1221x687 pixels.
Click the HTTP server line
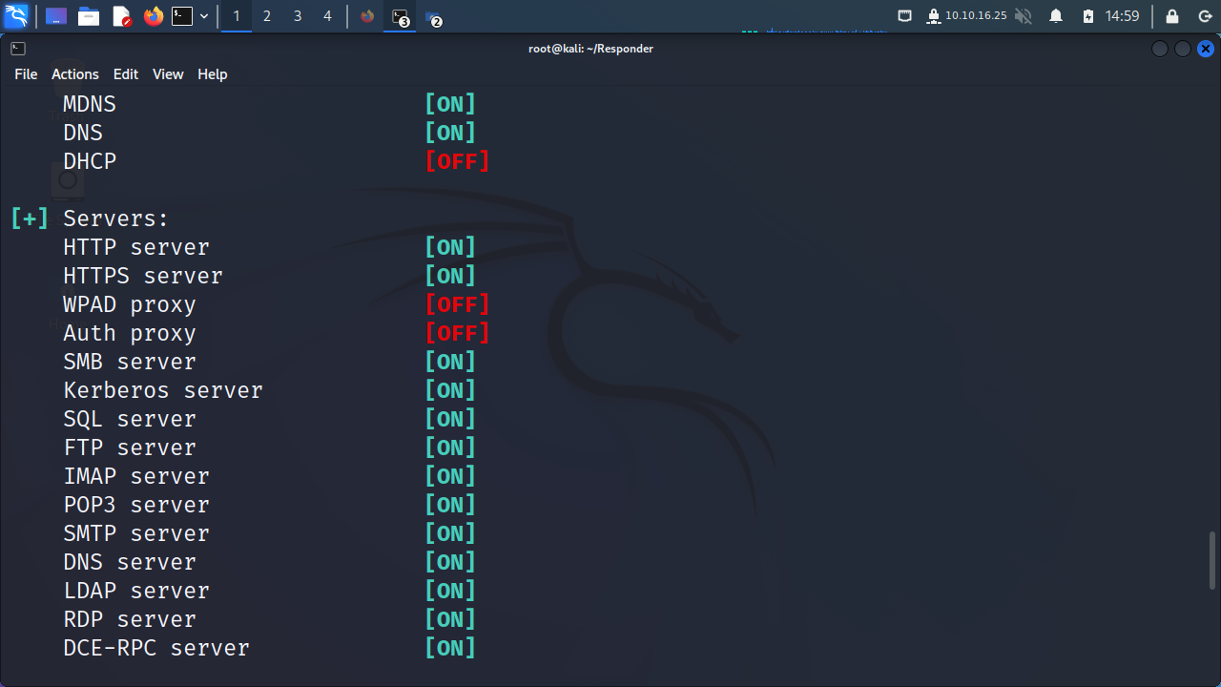point(136,247)
